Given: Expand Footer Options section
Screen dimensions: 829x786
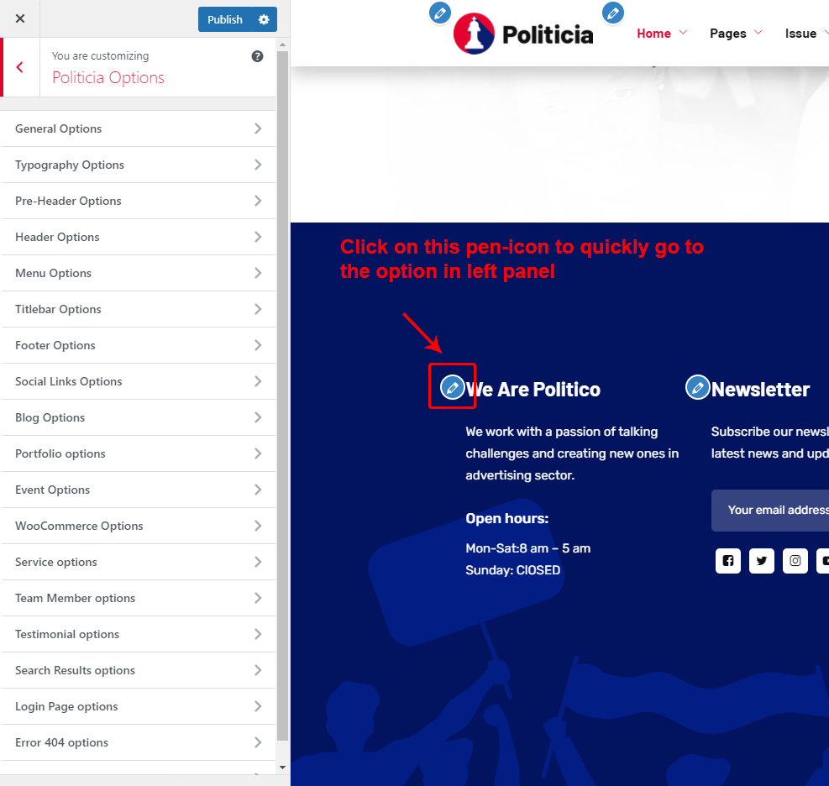Looking at the screenshot, I should 139,345.
